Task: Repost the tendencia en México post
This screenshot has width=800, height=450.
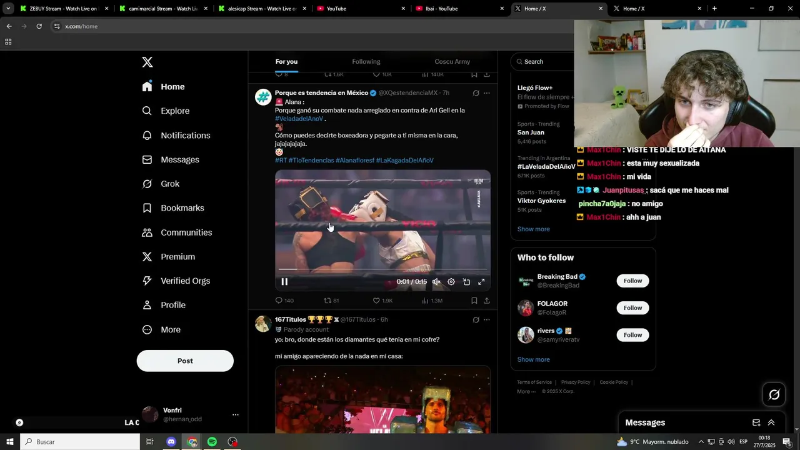Action: 331,301
